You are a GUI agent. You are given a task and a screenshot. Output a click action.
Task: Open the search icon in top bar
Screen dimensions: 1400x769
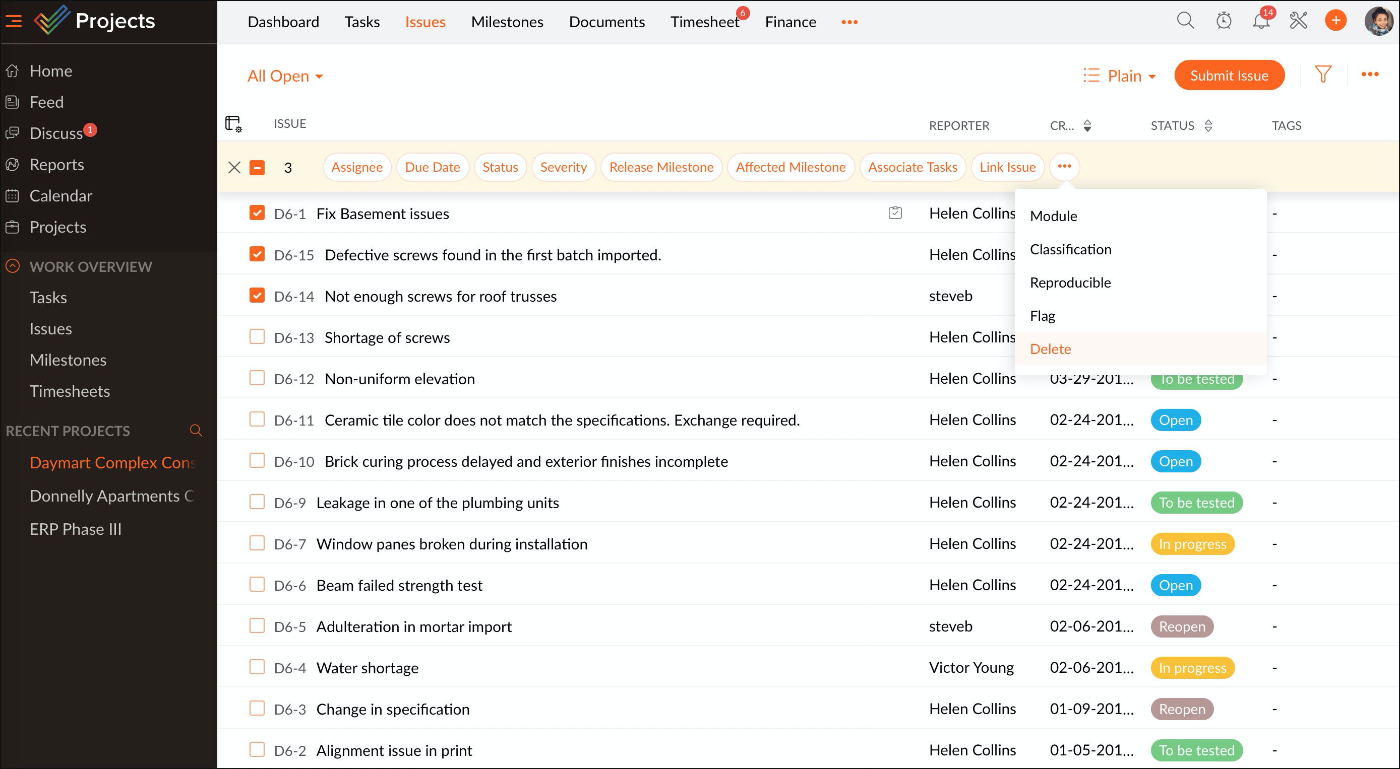click(x=1185, y=21)
